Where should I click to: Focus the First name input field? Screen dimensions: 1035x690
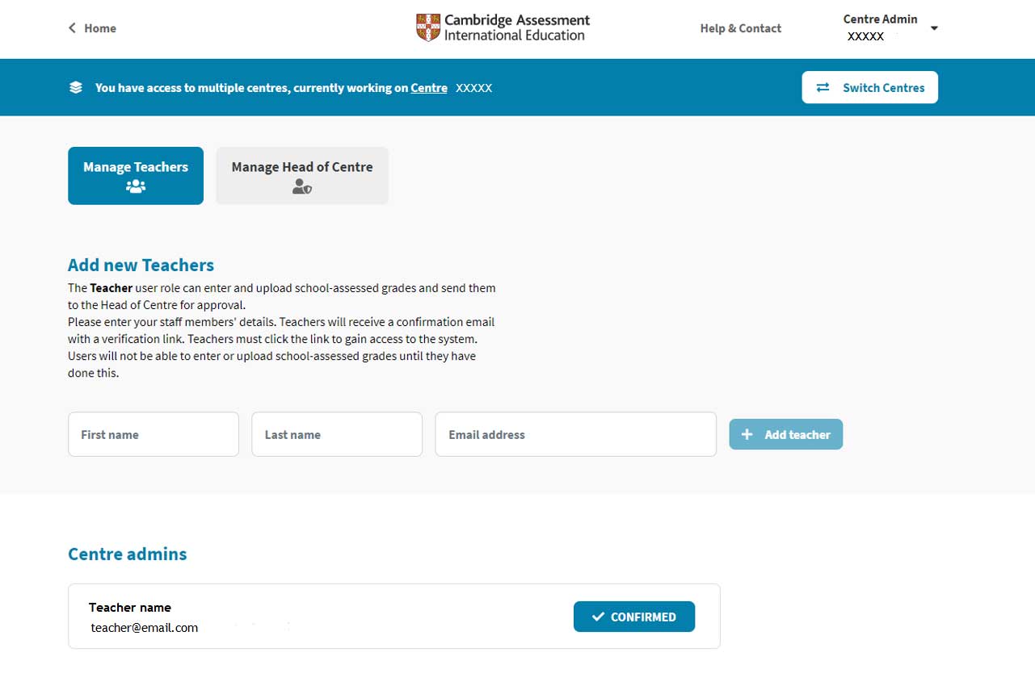tap(154, 434)
